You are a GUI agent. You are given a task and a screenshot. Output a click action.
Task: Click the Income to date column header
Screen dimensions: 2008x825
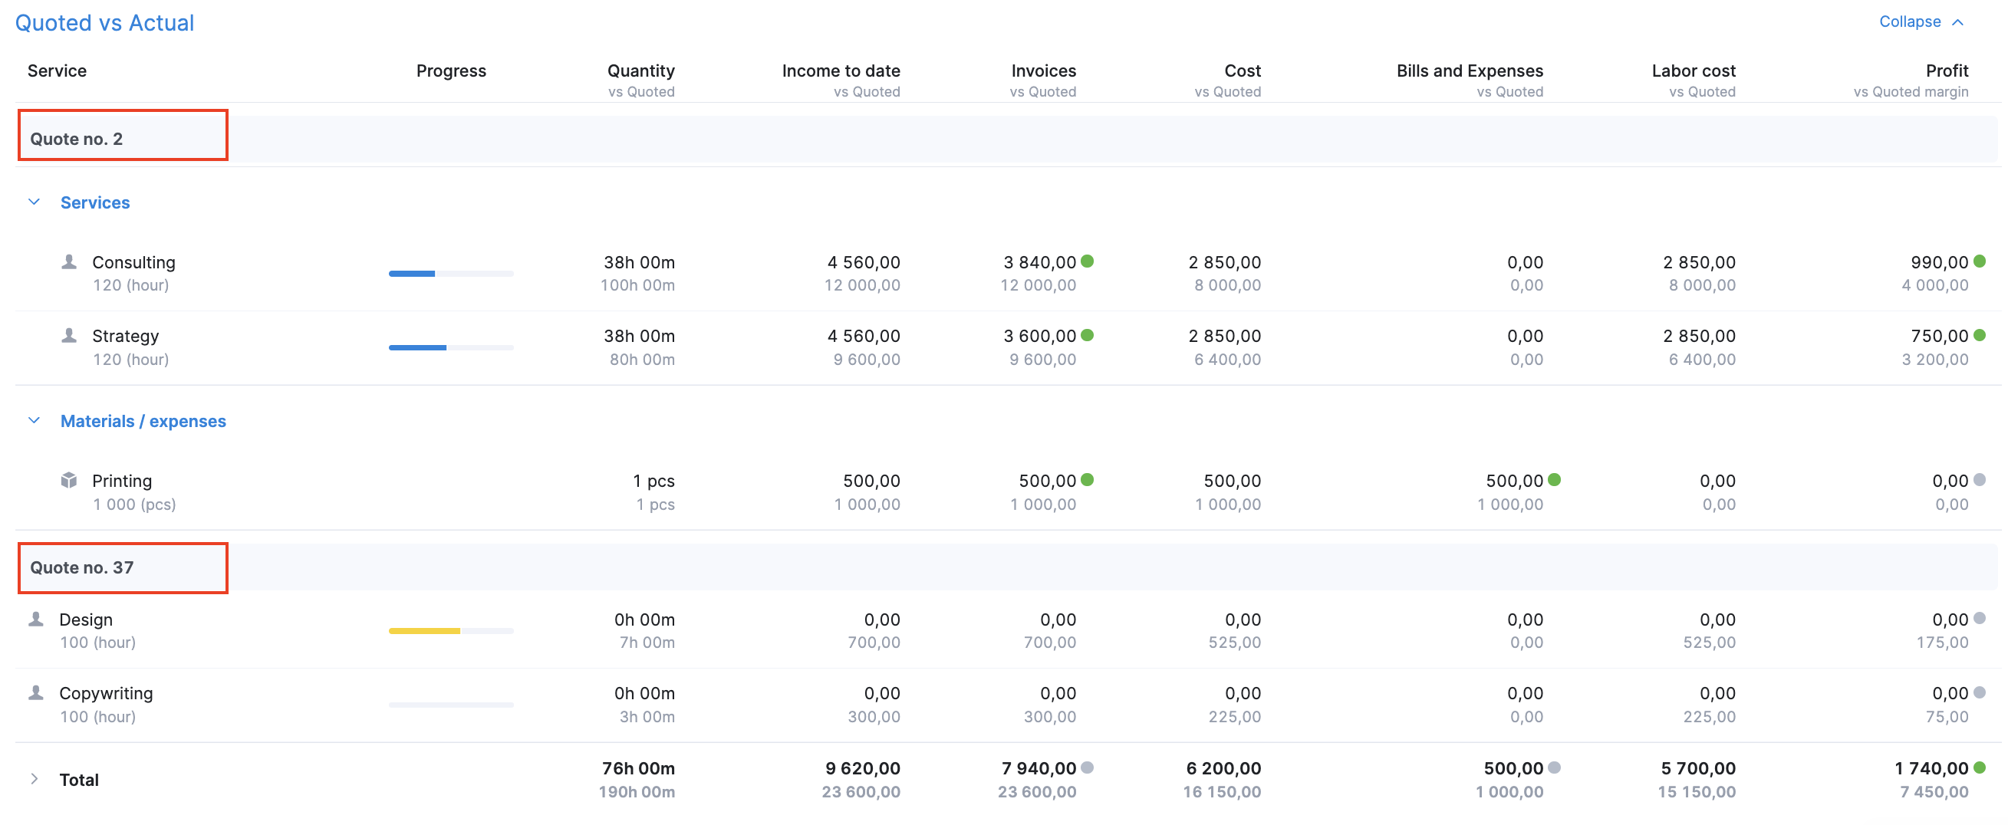[x=841, y=70]
